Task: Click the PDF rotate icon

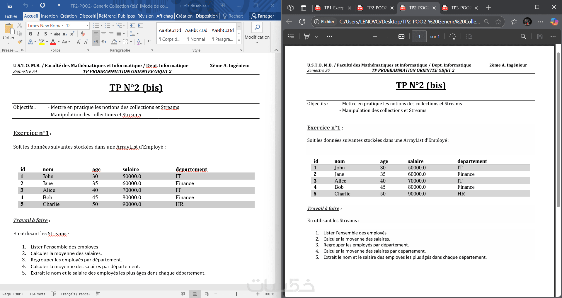Action: coord(453,36)
